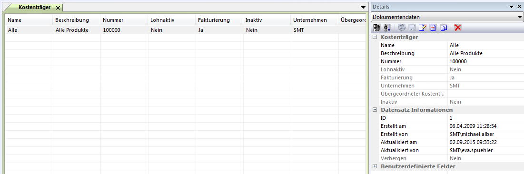
Task: Close the Kostenträger tab
Action: click(58, 8)
